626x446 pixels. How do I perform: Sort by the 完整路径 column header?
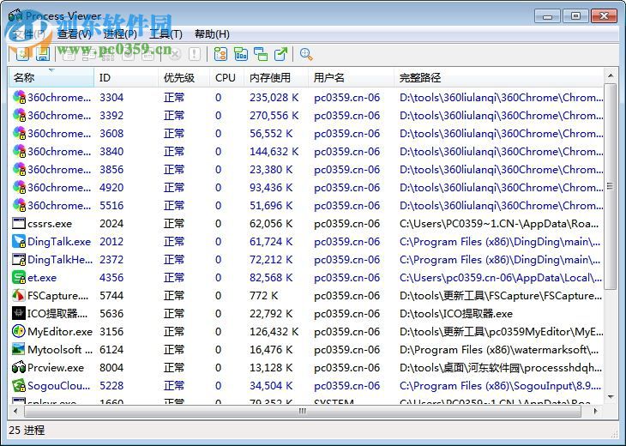click(498, 77)
